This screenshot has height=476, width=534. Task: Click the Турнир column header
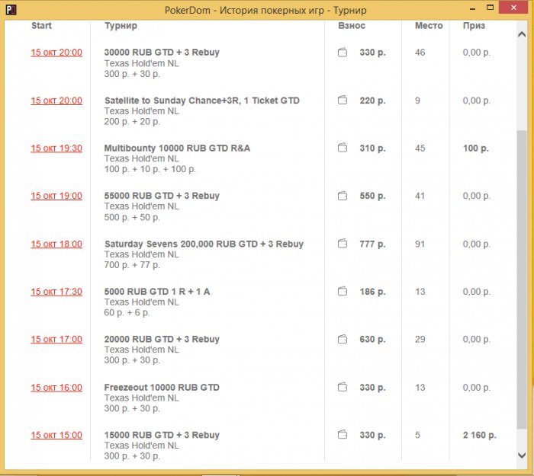point(121,26)
